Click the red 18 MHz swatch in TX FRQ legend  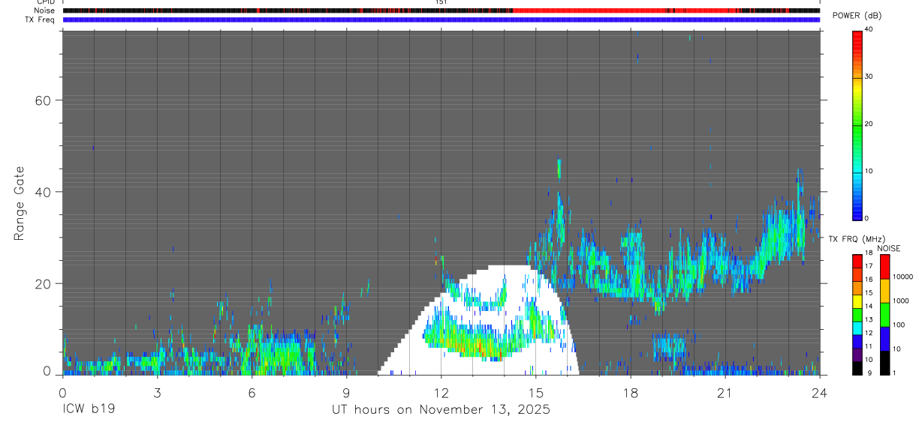[858, 259]
